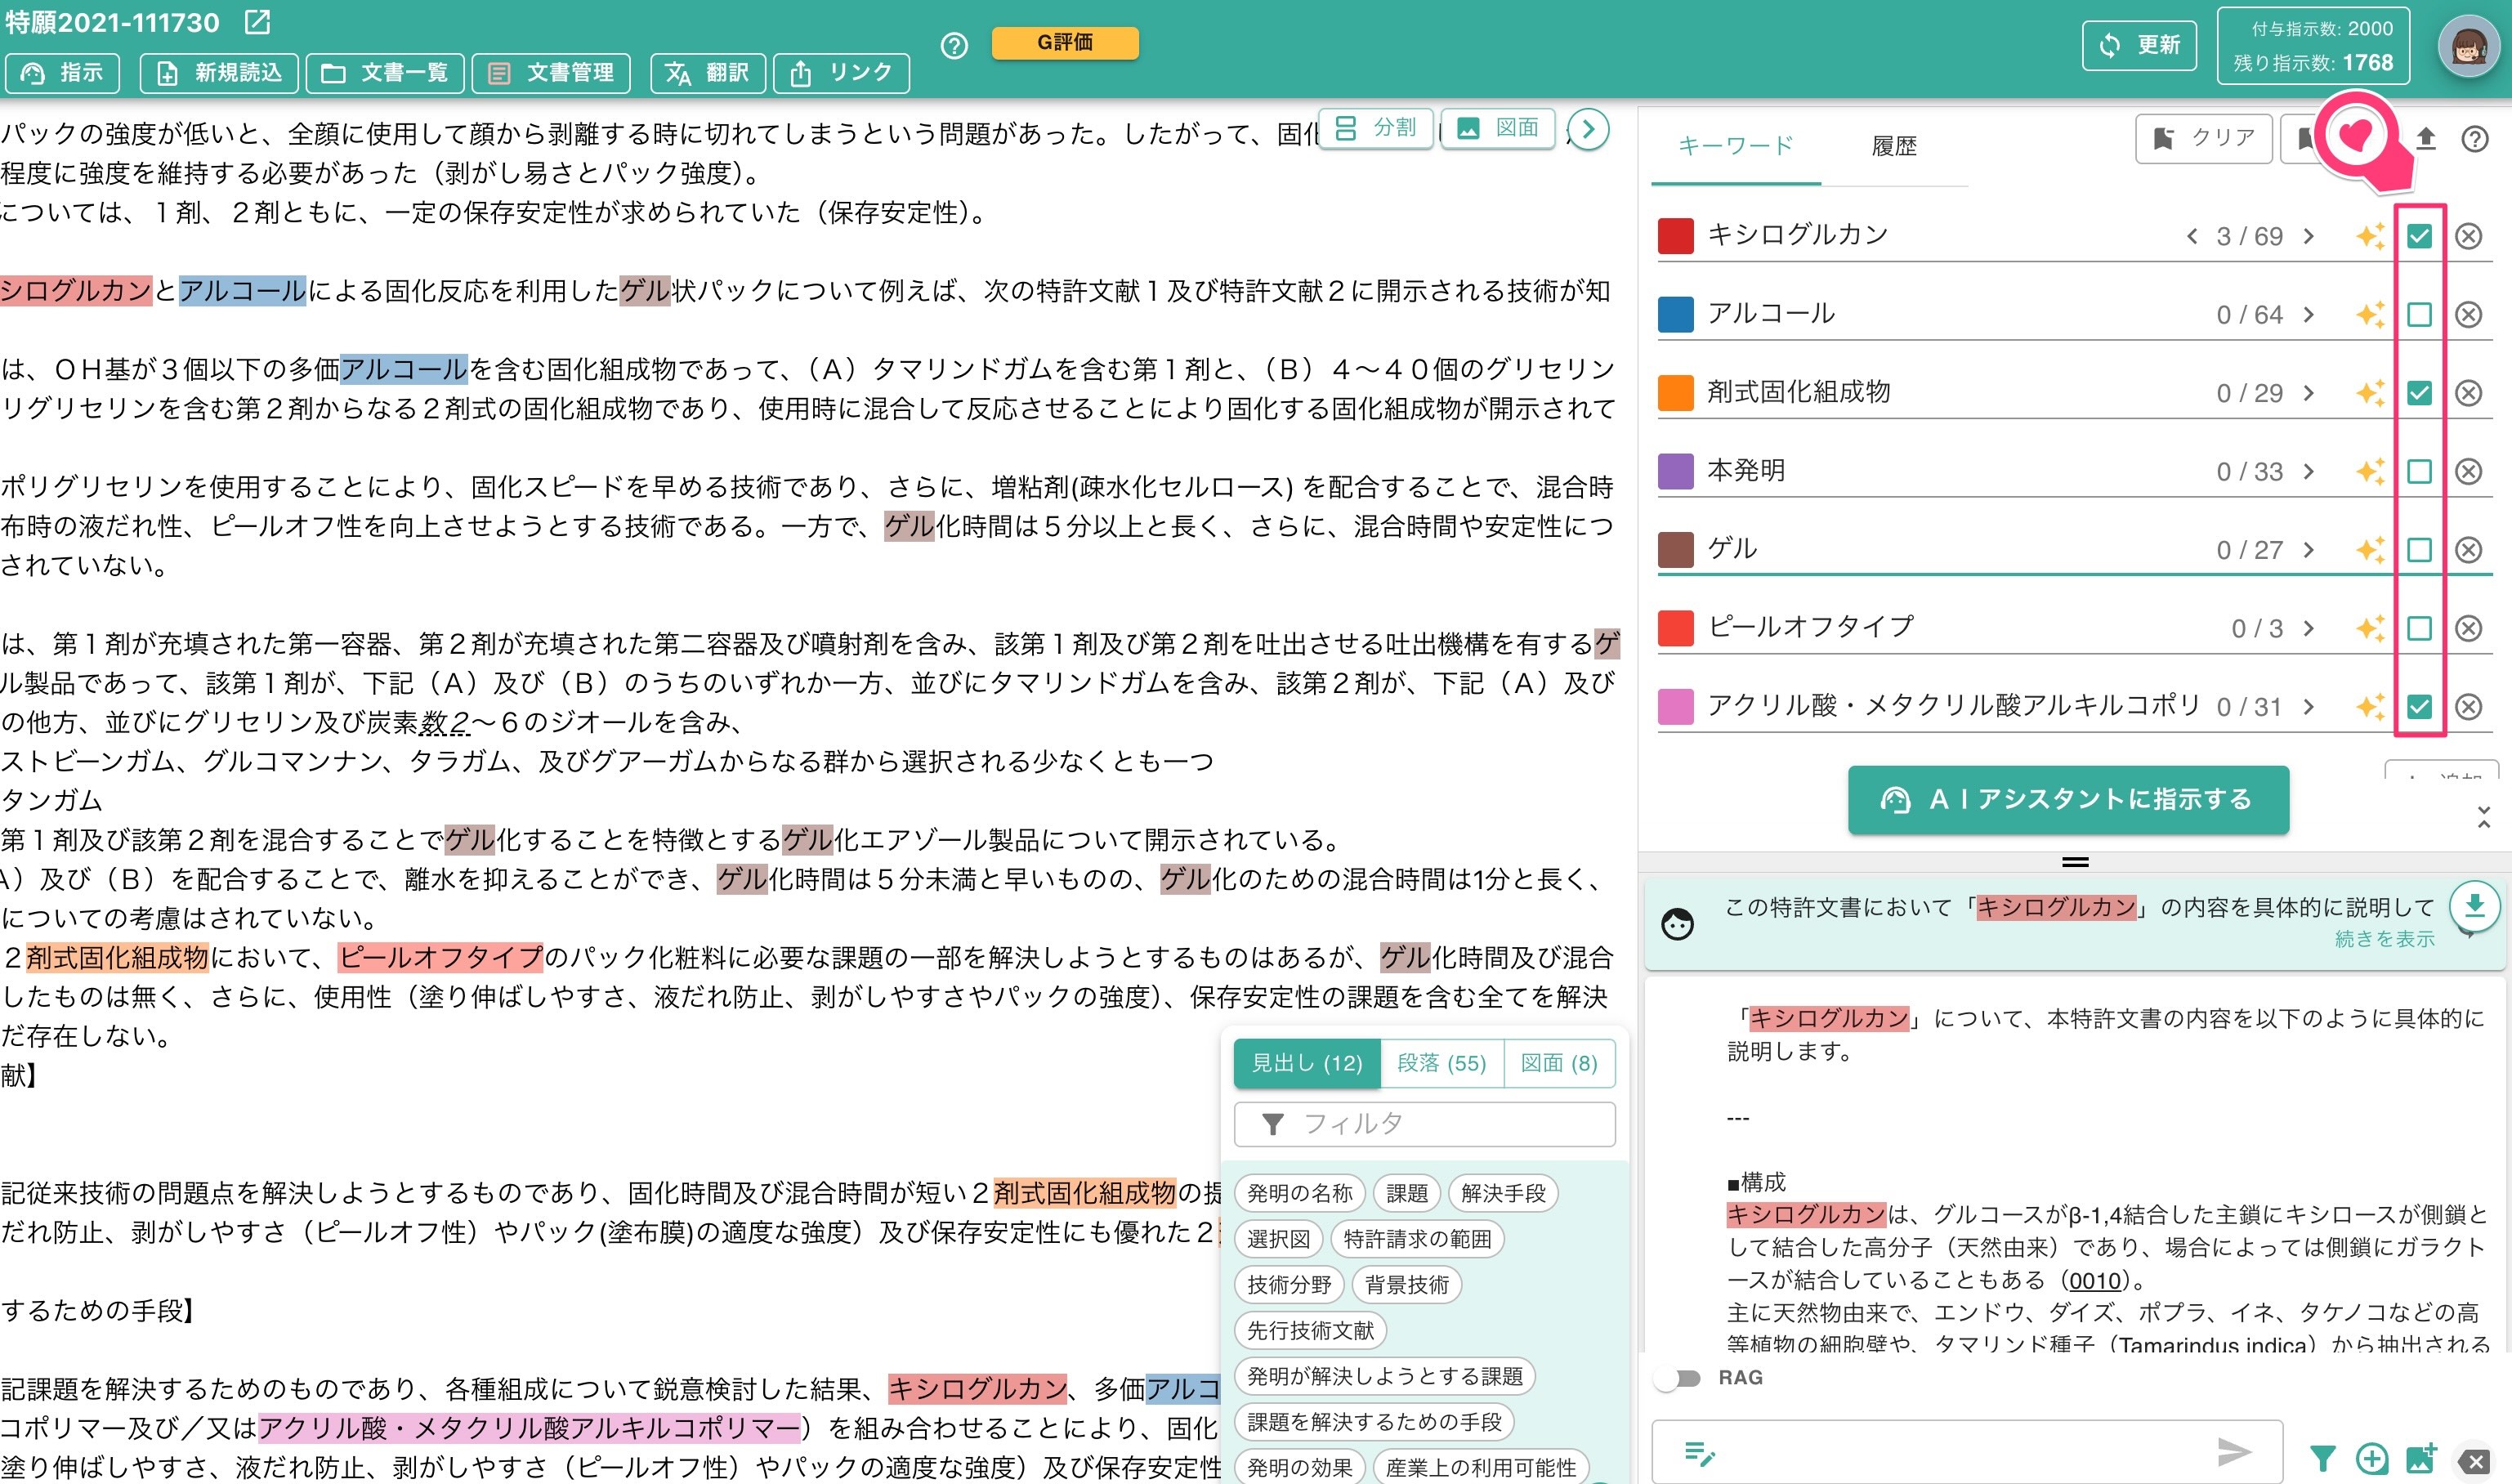
Task: Switch to the キーワード tab
Action: click(x=1735, y=146)
